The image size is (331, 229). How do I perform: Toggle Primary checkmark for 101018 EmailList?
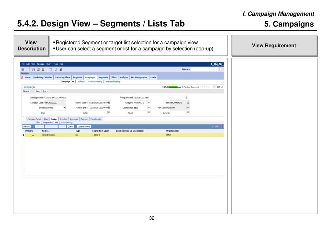pos(33,135)
